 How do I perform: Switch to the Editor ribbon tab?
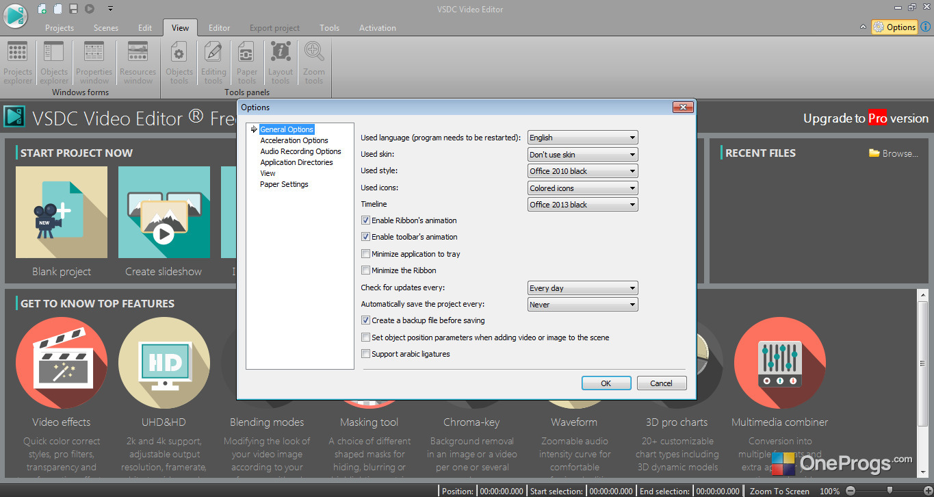click(220, 28)
